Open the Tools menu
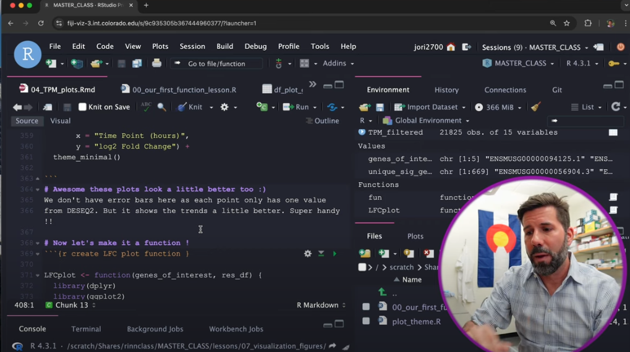Viewport: 630px width, 352px height. pyautogui.click(x=320, y=46)
